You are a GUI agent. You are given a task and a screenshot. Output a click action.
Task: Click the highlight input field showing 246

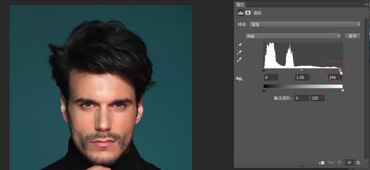click(x=335, y=77)
